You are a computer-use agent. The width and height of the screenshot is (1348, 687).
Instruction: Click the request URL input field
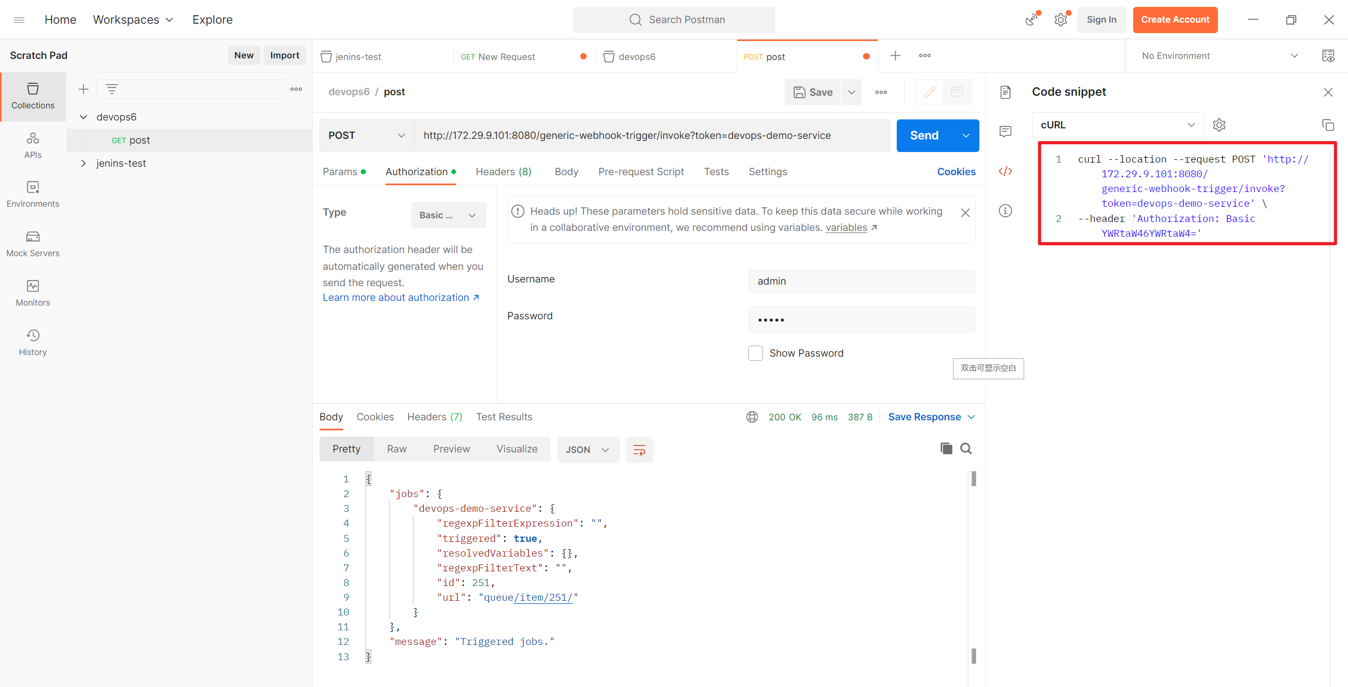[652, 136]
